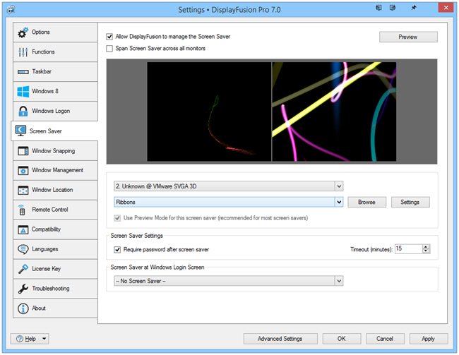Click the License Key icon
Viewport: 459px width, 355px height.
click(x=23, y=269)
